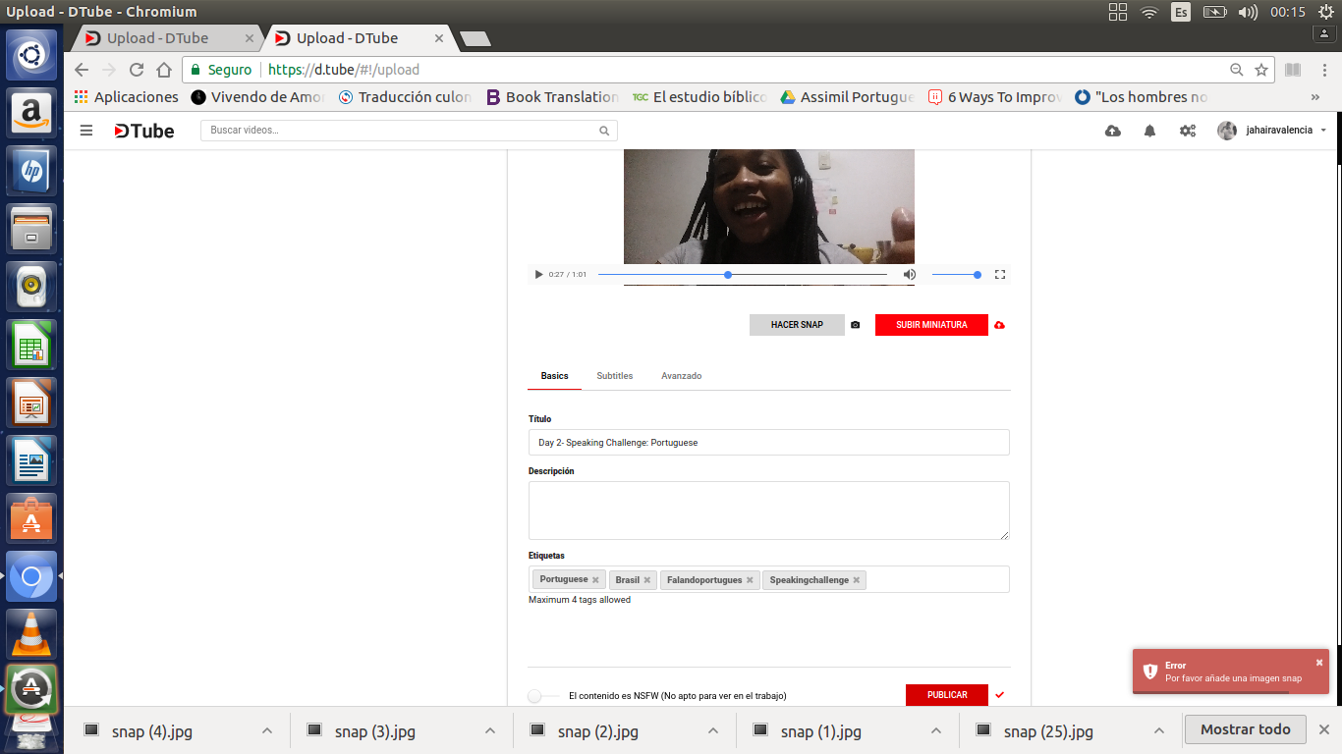
Task: Seek on the video progress bar
Action: click(743, 275)
